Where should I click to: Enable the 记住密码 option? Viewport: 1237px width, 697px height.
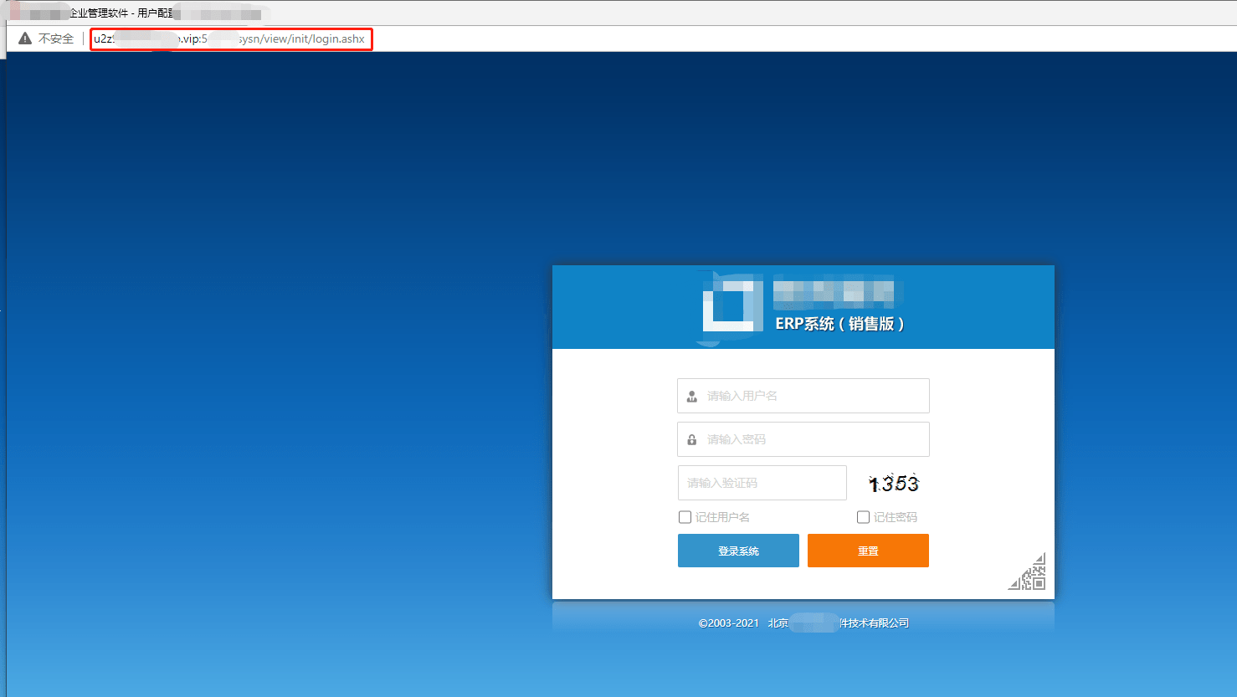(863, 516)
